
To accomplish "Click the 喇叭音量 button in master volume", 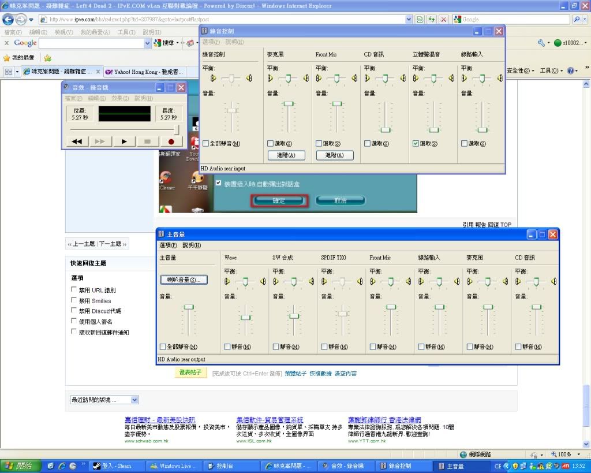I will [183, 280].
